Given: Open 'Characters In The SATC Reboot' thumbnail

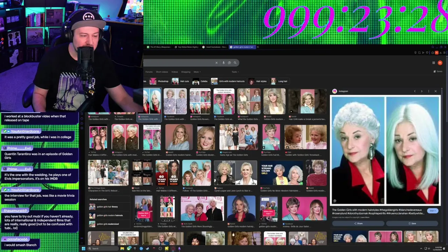Looking at the screenshot, I should 108,173.
